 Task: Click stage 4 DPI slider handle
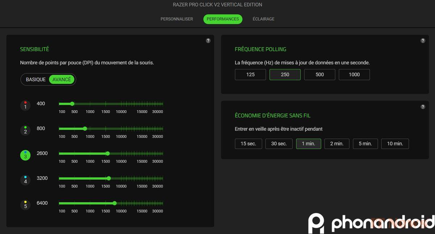tap(109, 178)
